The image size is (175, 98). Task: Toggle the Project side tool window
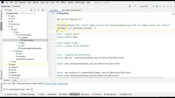tap(1, 26)
